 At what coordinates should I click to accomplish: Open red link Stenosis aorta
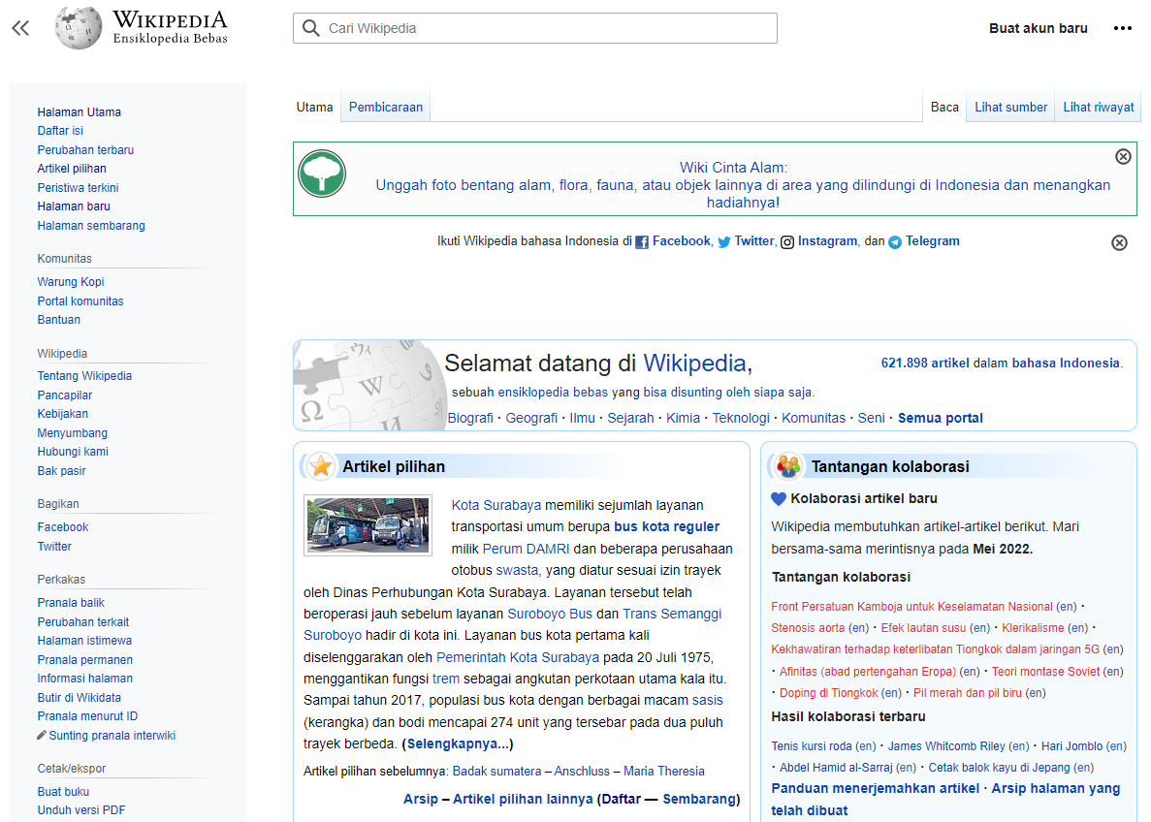click(808, 628)
